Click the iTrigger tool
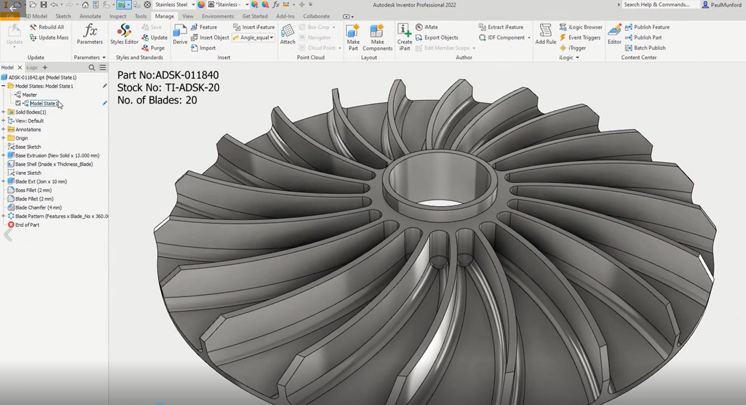Image resolution: width=746 pixels, height=405 pixels. point(572,48)
